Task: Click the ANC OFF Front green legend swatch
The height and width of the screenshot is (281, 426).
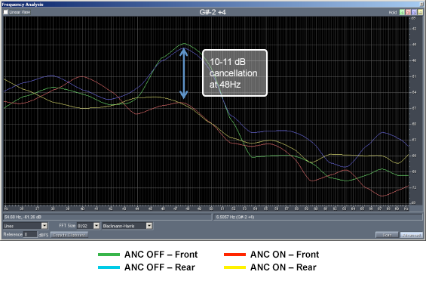Action: [109, 255]
